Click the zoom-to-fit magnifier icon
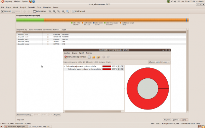This screenshot has height=128, width=205. tap(67, 11)
